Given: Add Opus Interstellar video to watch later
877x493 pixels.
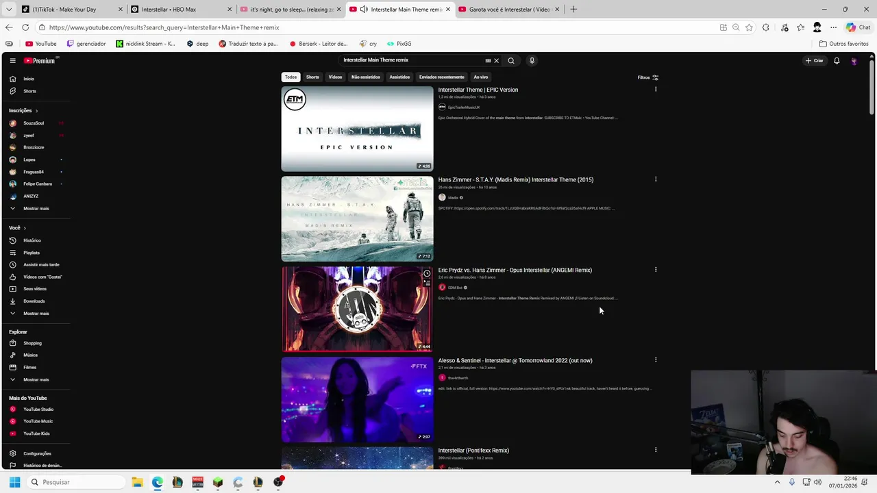Looking at the screenshot, I should click(x=426, y=274).
